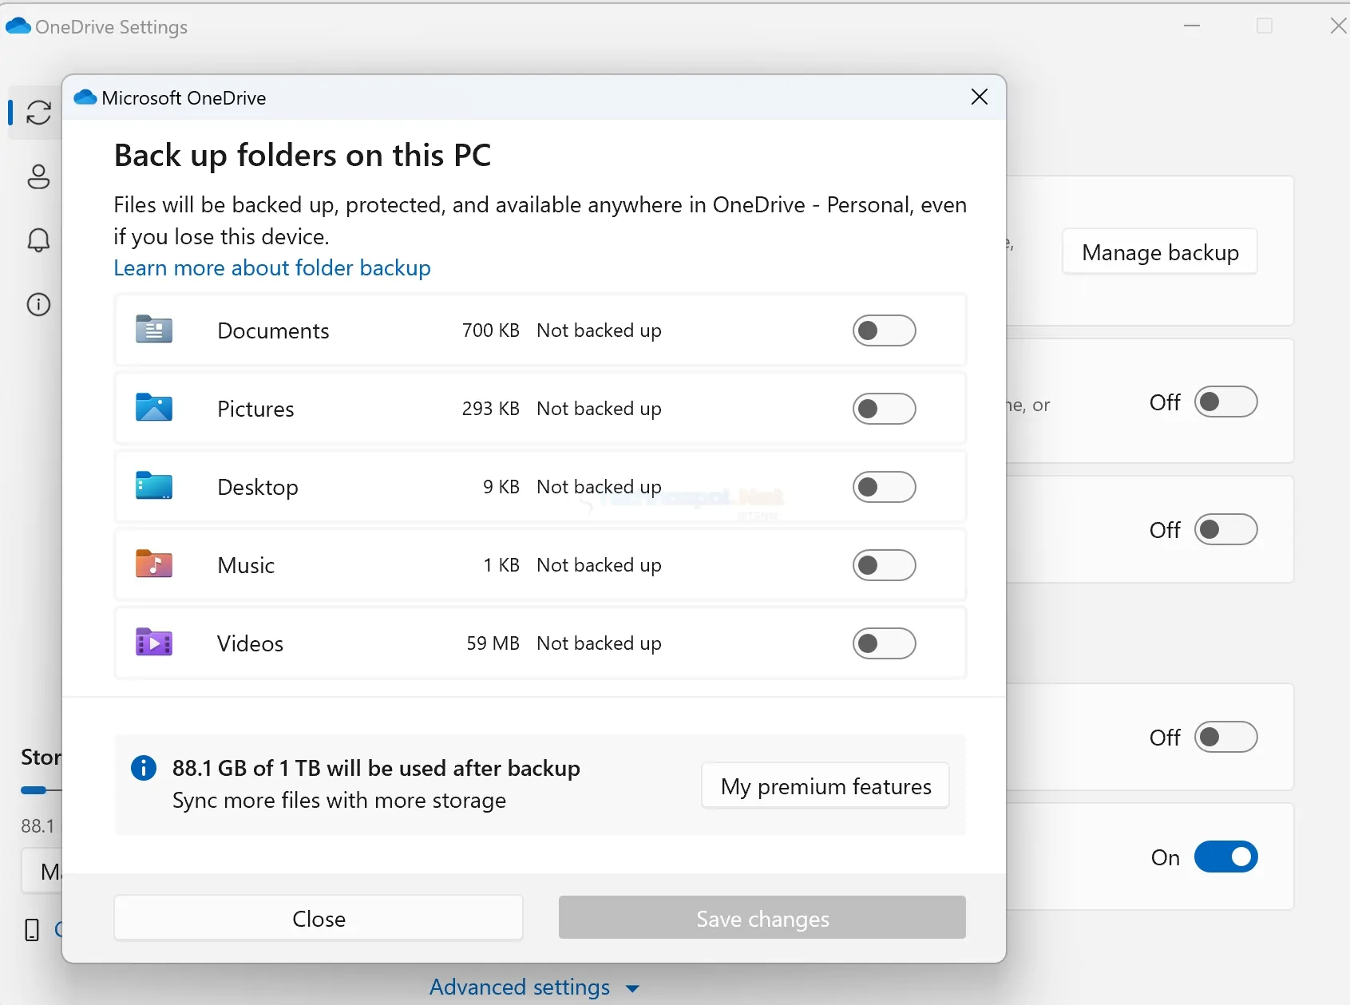Click Not backed up status for Music
This screenshot has height=1005, width=1350.
point(599,565)
